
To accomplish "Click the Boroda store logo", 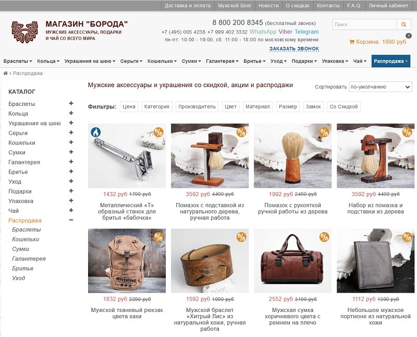I will 24,32.
